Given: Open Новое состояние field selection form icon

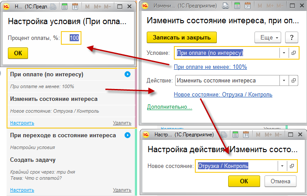Looking at the screenshot, I should pyautogui.click(x=292, y=166).
